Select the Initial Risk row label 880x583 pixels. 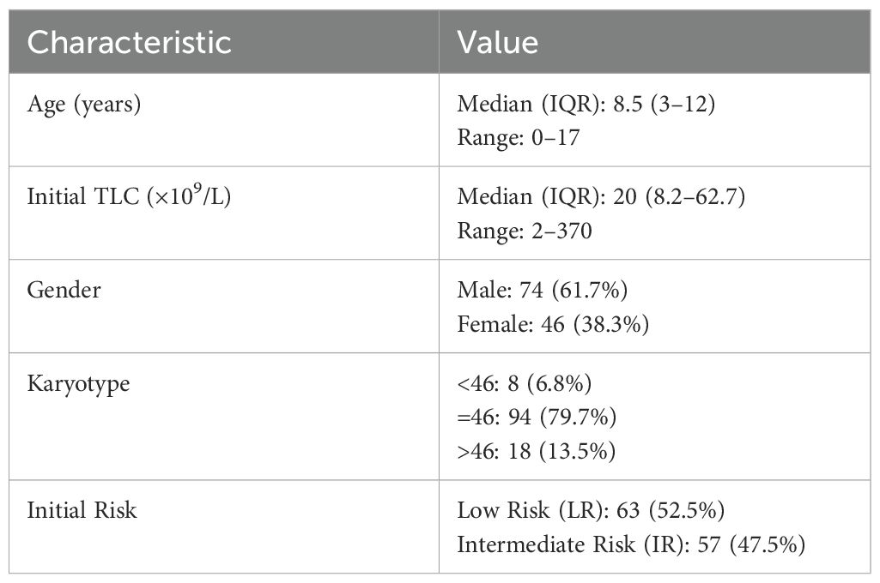pos(82,510)
